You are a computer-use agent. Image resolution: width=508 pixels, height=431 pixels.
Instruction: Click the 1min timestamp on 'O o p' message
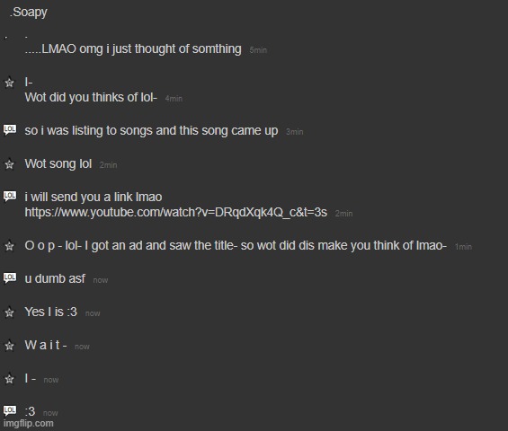tap(463, 247)
